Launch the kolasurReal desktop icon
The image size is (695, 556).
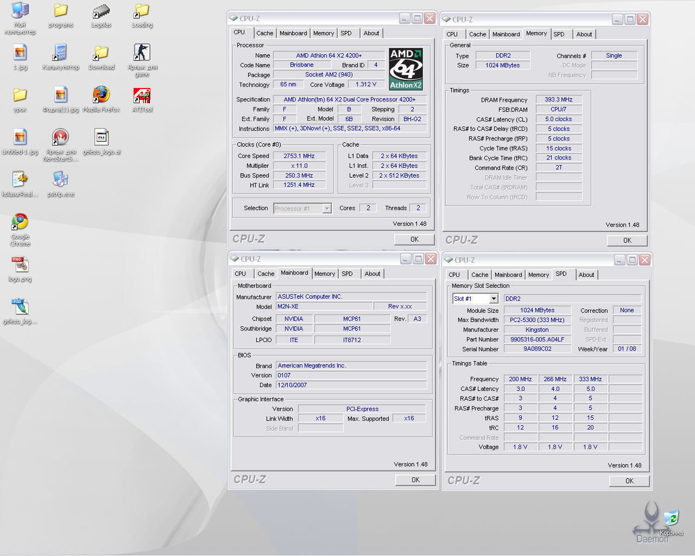click(x=20, y=180)
